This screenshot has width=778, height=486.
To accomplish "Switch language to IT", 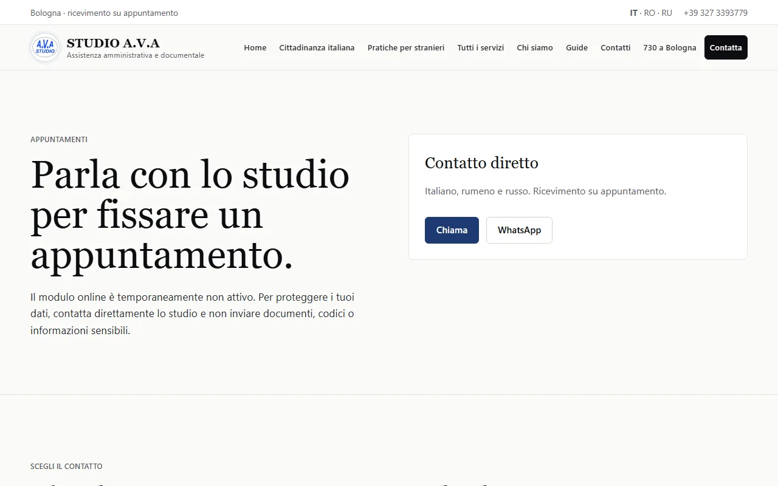I will (634, 13).
